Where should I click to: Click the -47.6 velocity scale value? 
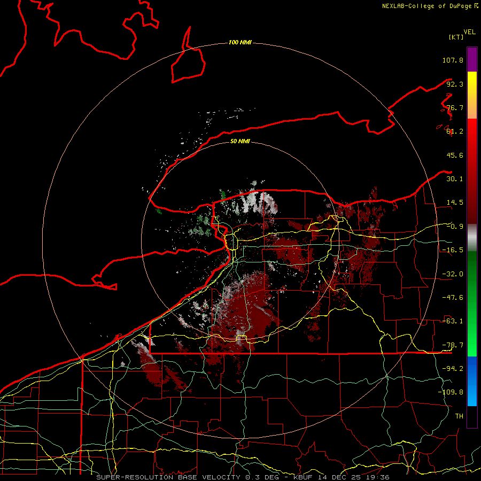coord(453,298)
